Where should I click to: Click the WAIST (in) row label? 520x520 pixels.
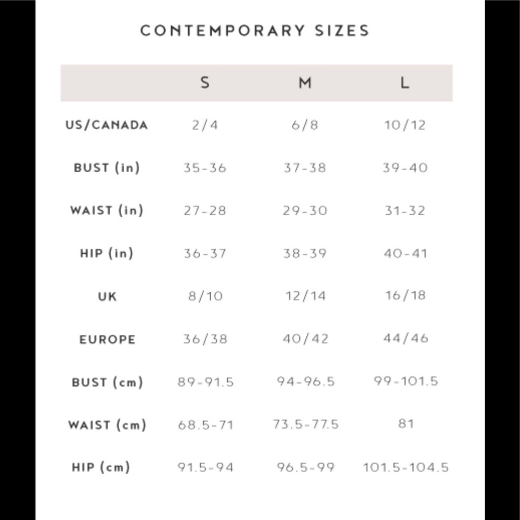click(x=107, y=211)
